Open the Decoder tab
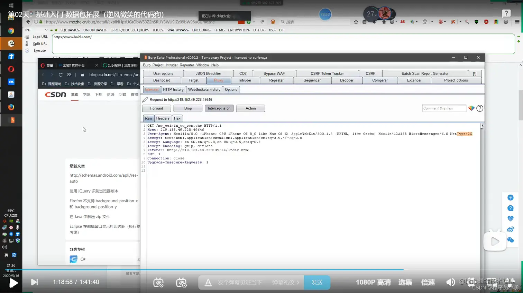 (347, 80)
